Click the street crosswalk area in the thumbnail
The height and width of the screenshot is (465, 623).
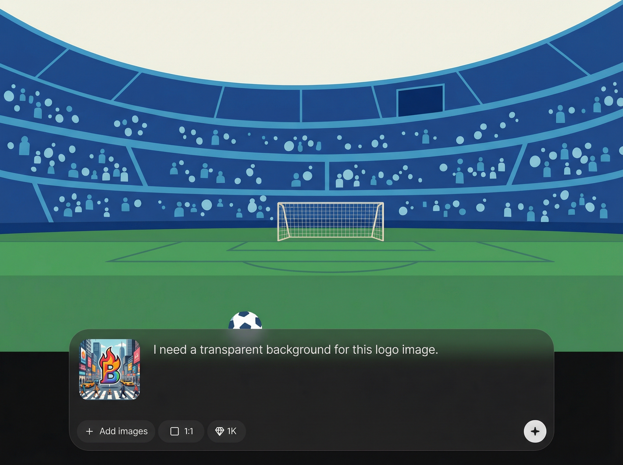pyautogui.click(x=110, y=393)
